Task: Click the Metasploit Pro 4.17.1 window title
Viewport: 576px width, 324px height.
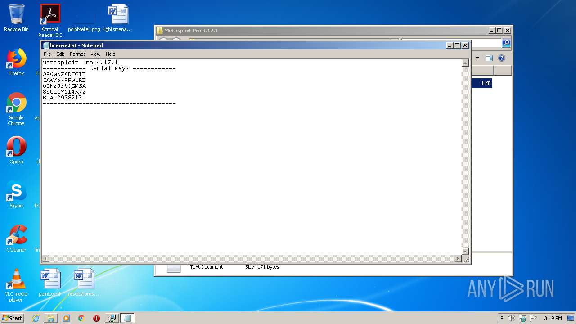Action: (191, 31)
